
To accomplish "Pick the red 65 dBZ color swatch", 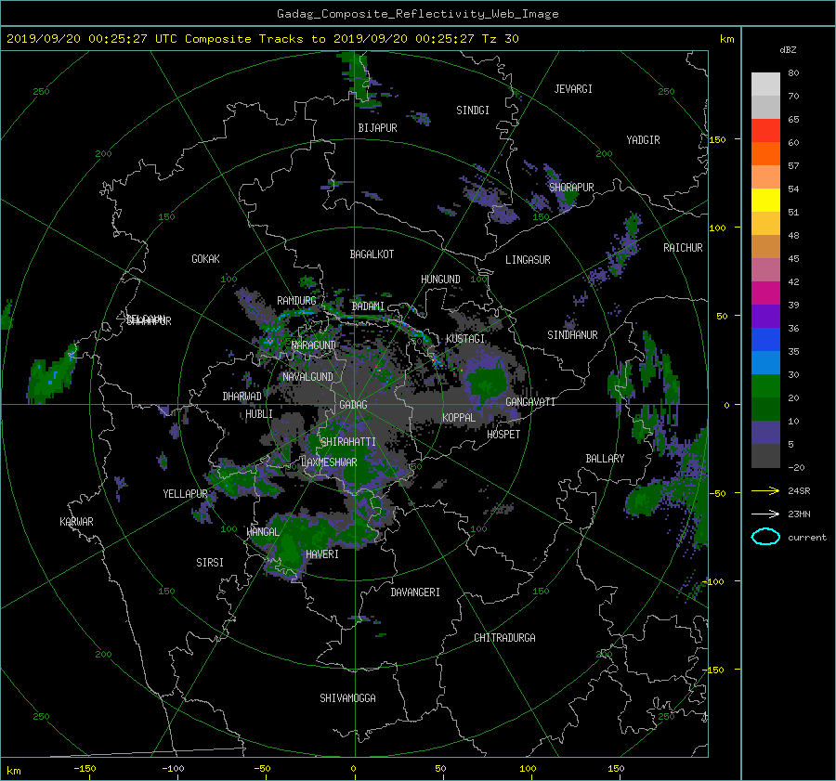I will [765, 130].
